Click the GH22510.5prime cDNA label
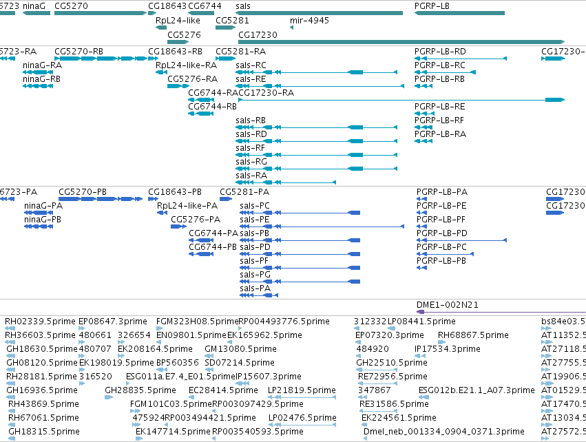This screenshot has width=586, height=442. [392, 363]
